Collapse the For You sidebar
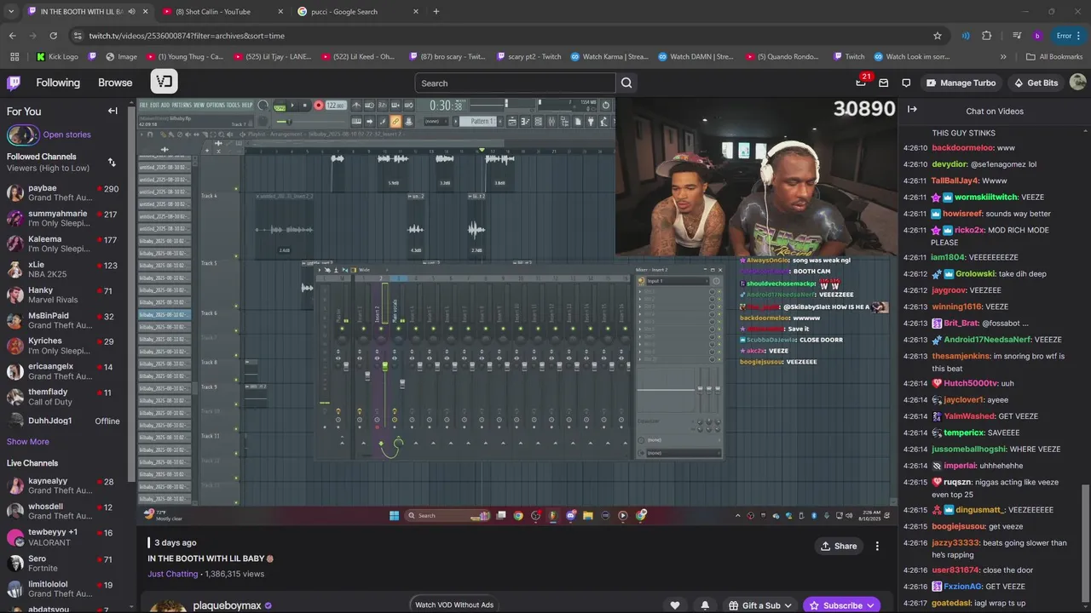1091x613 pixels. [113, 111]
